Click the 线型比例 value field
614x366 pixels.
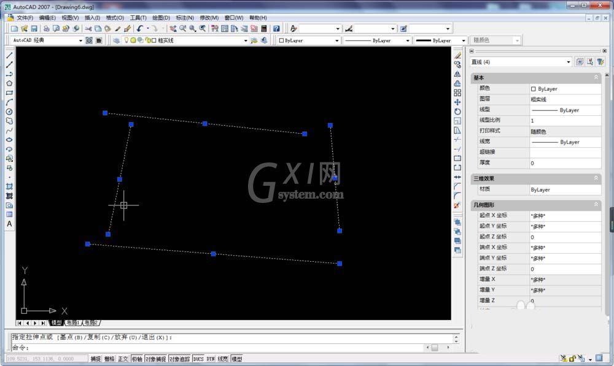(565, 120)
